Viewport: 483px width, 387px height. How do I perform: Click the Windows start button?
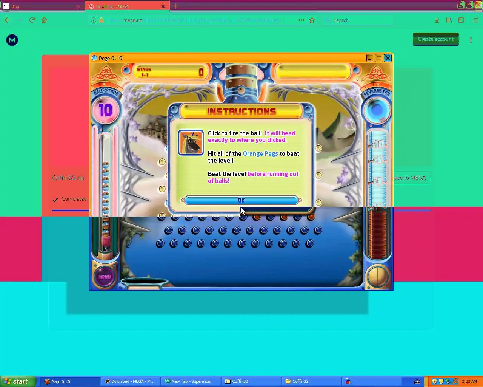pos(18,381)
